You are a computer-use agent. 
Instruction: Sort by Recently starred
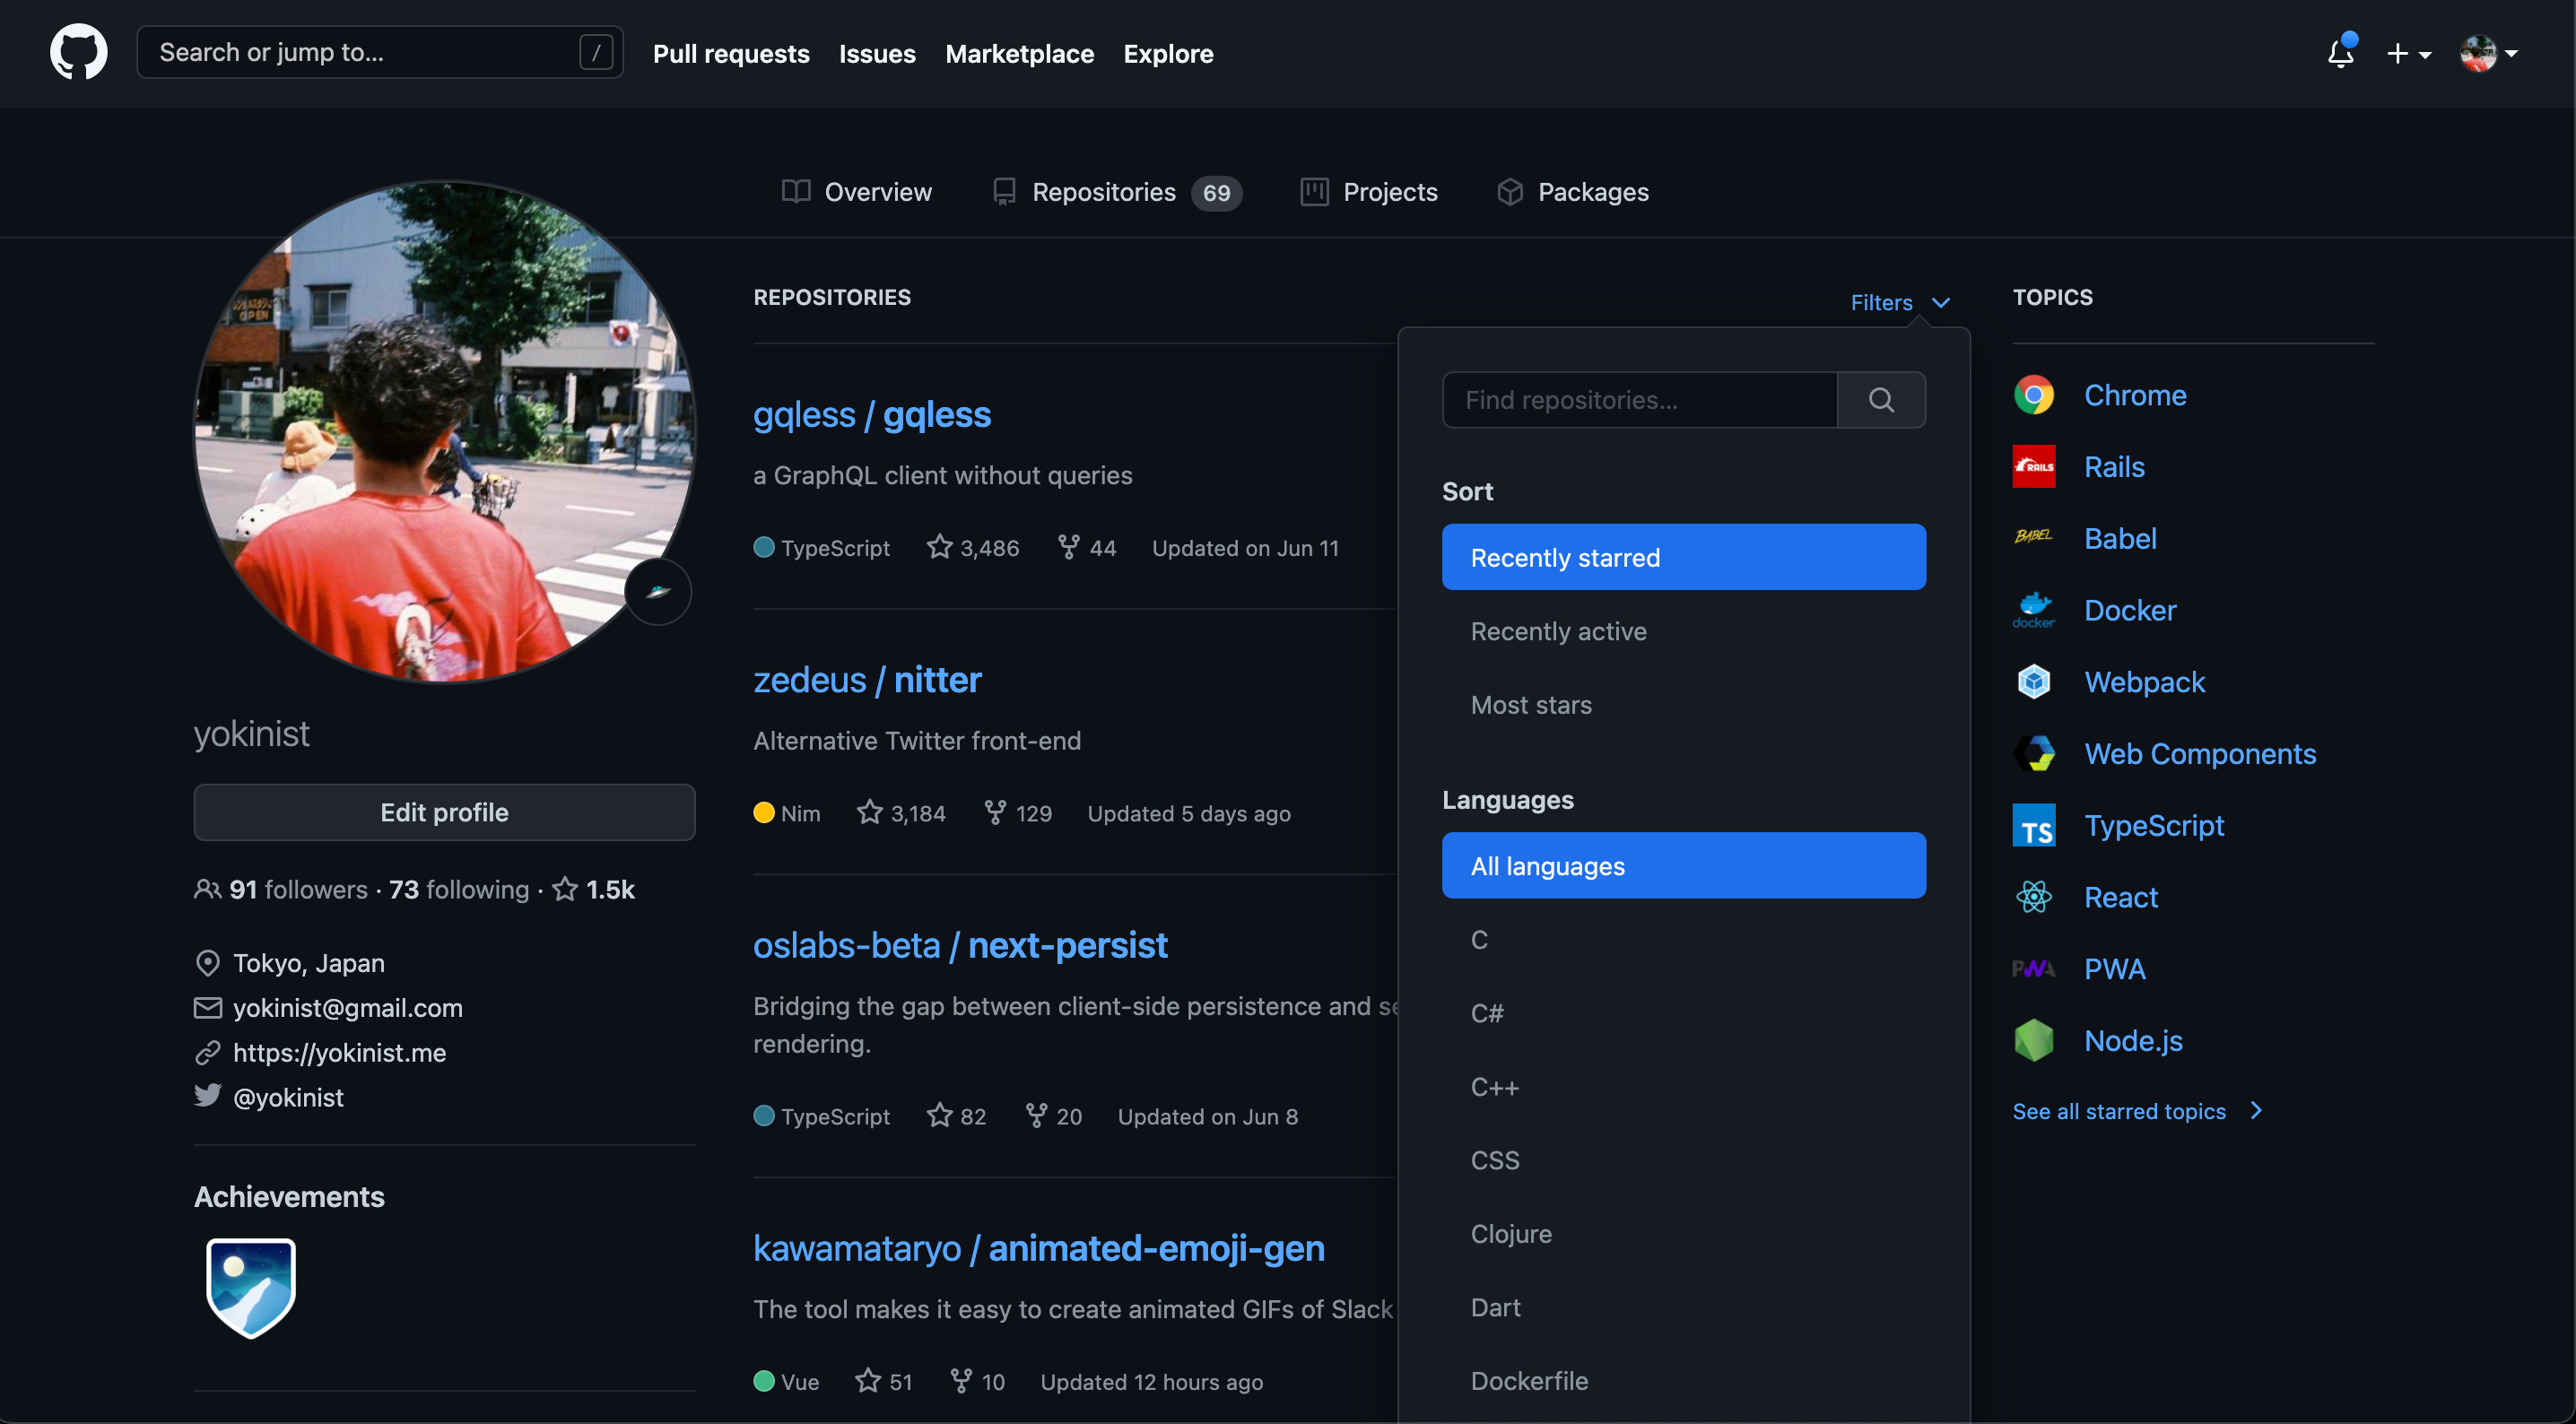1684,557
